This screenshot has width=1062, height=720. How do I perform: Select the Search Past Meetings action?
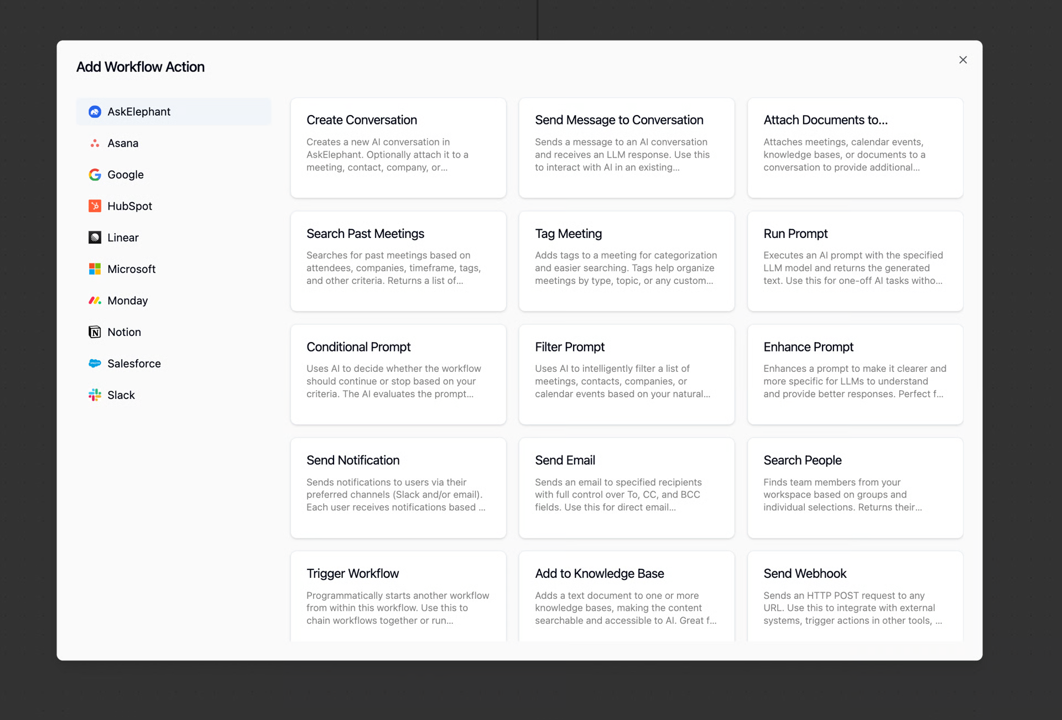point(398,261)
